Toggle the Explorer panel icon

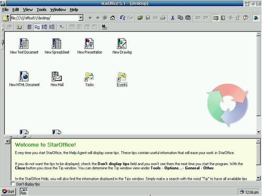pyautogui.click(x=216, y=18)
